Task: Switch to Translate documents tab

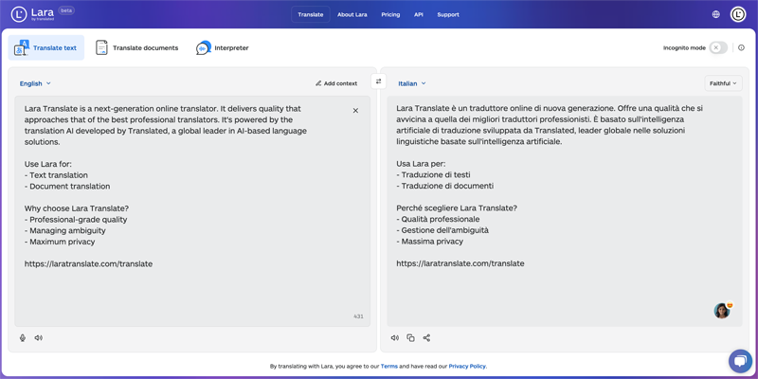Action: [137, 47]
